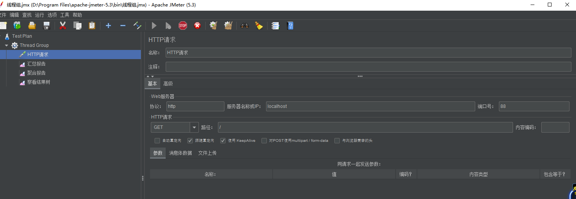Cut the selected element with the scissors icon
This screenshot has height=199, width=576.
(x=63, y=26)
